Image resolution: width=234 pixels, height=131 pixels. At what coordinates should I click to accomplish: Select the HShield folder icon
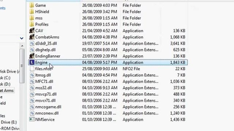coord(32,12)
